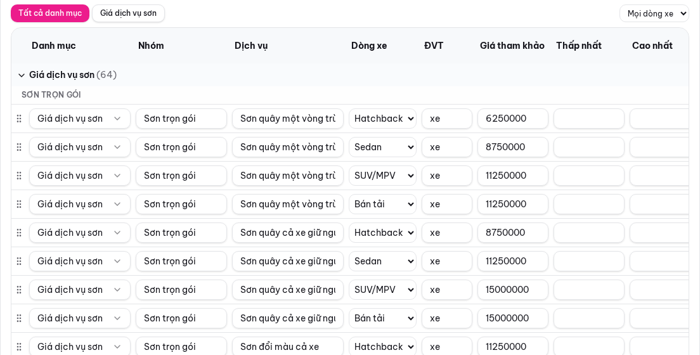Switch to the Giá dịch vụ sơn filter tab
Image resolution: width=700 pixels, height=355 pixels.
pos(128,13)
